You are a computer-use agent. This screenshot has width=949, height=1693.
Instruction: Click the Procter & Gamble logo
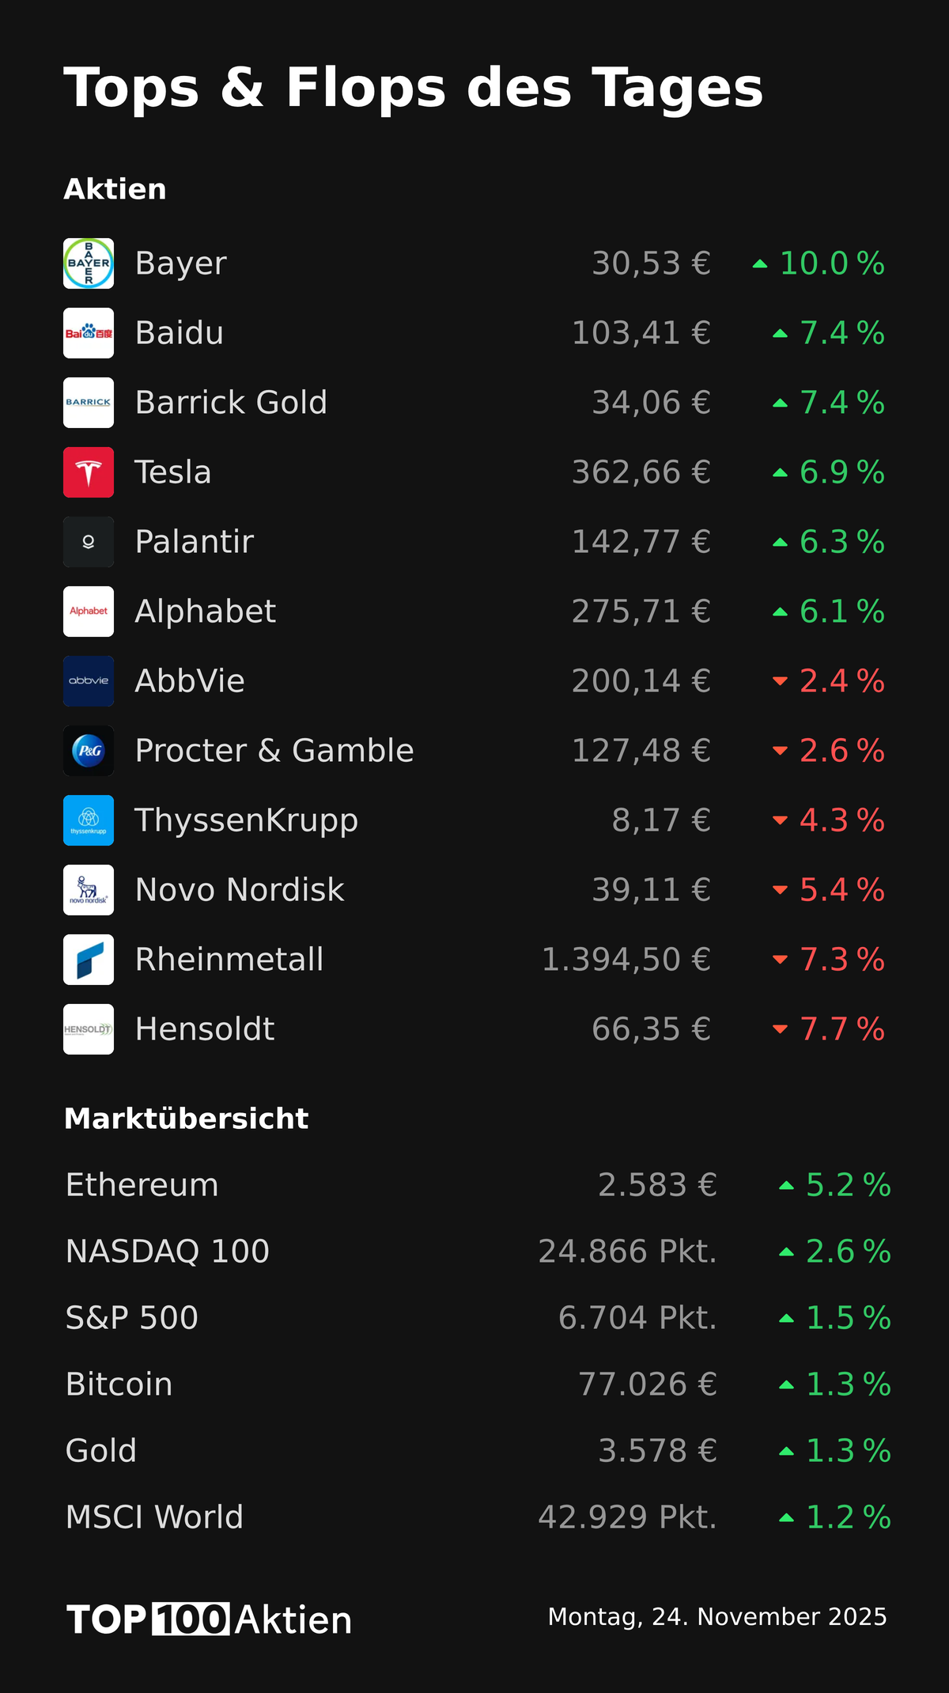(x=89, y=751)
